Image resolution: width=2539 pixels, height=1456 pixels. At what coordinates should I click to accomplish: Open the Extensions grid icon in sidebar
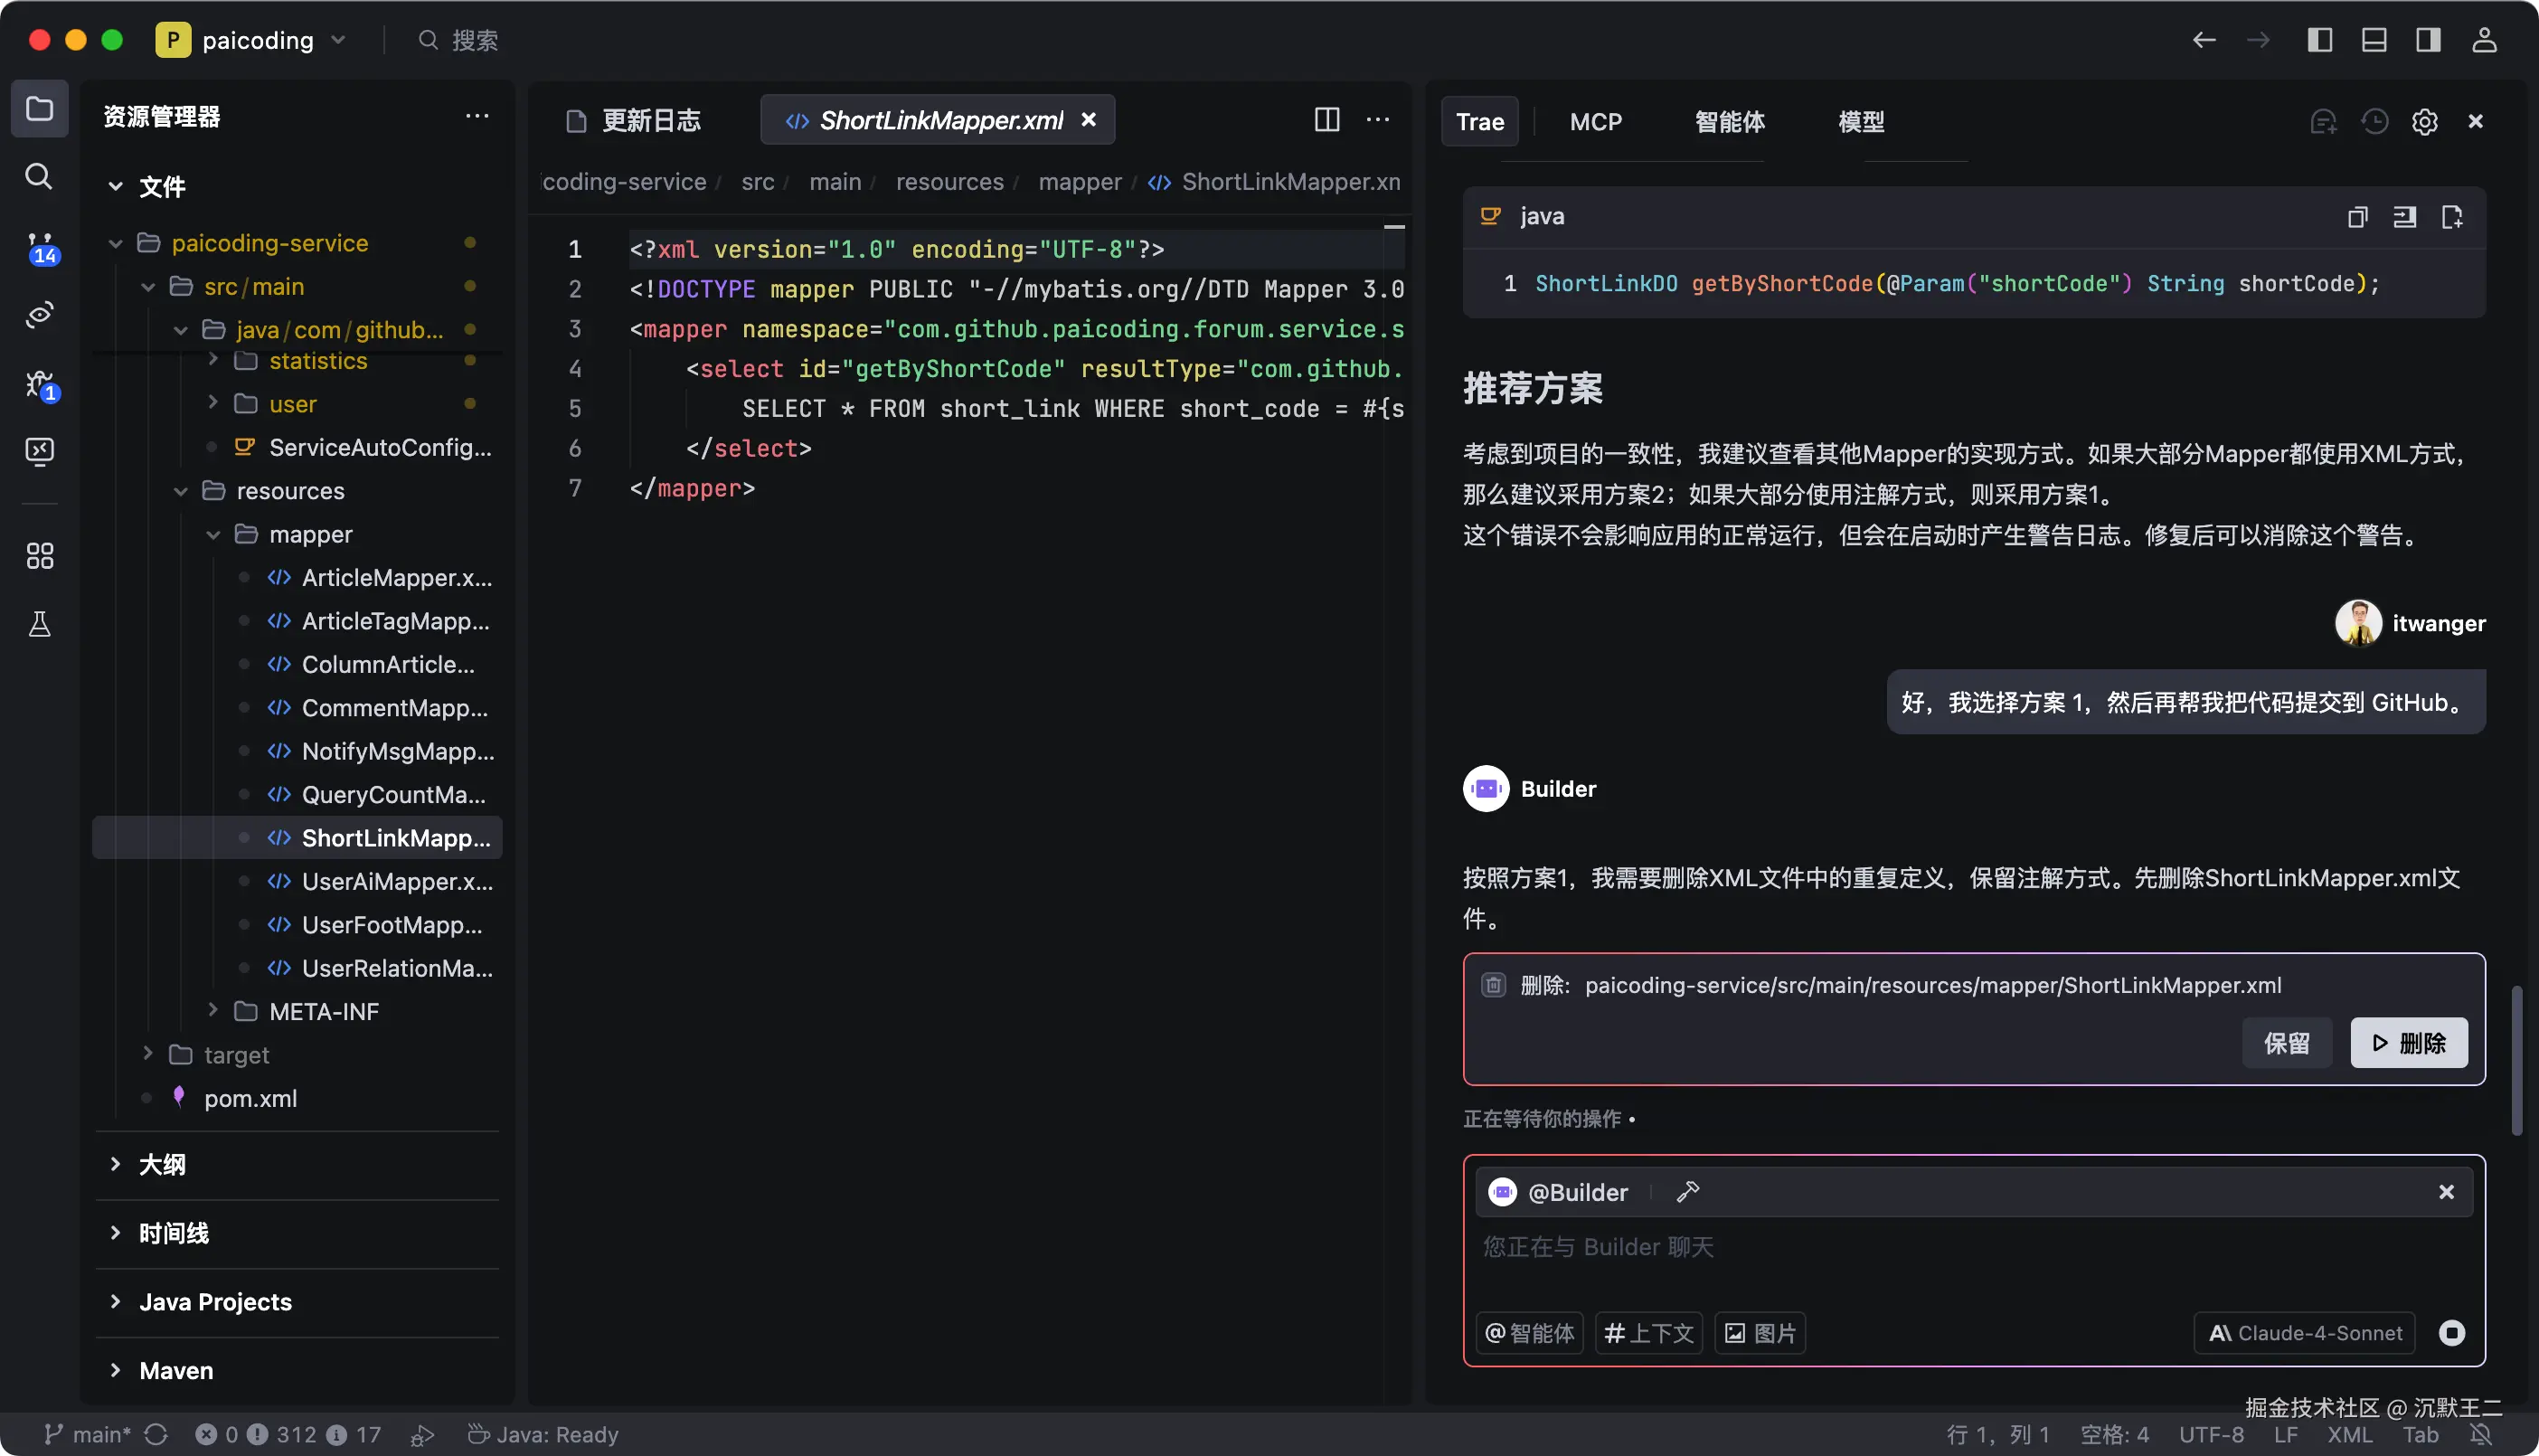pyautogui.click(x=39, y=556)
